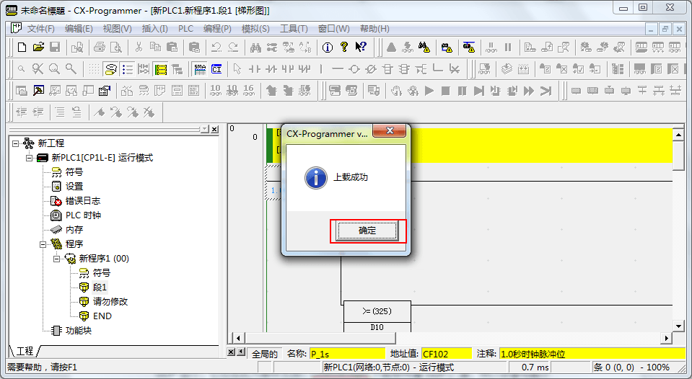This screenshot has height=379, width=692.
Task: Save the project with the floppy icon
Action: tap(55, 47)
